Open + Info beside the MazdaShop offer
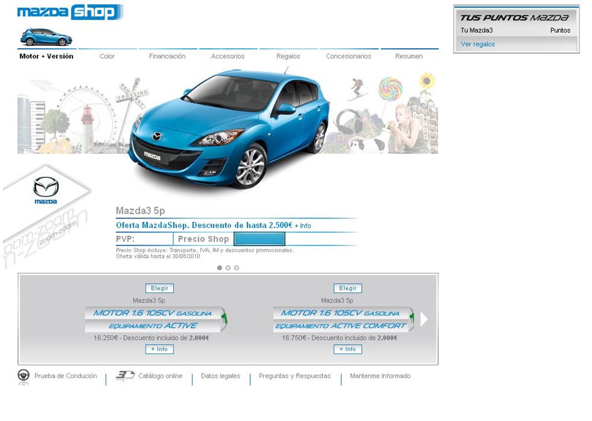The image size is (592, 421). coord(303,226)
